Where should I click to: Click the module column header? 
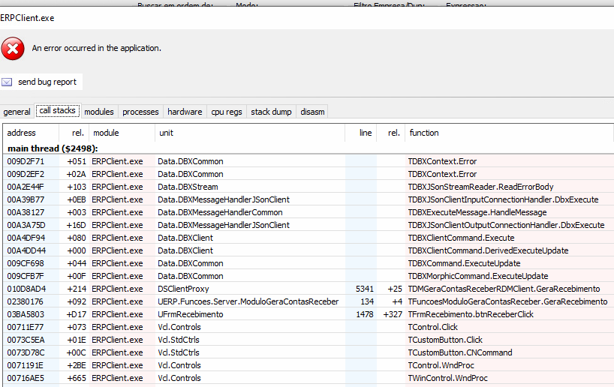coord(105,133)
